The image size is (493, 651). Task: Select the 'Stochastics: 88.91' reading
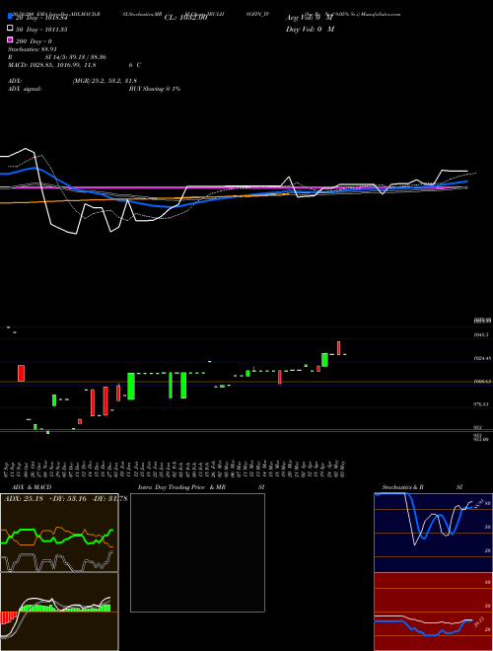[33, 49]
